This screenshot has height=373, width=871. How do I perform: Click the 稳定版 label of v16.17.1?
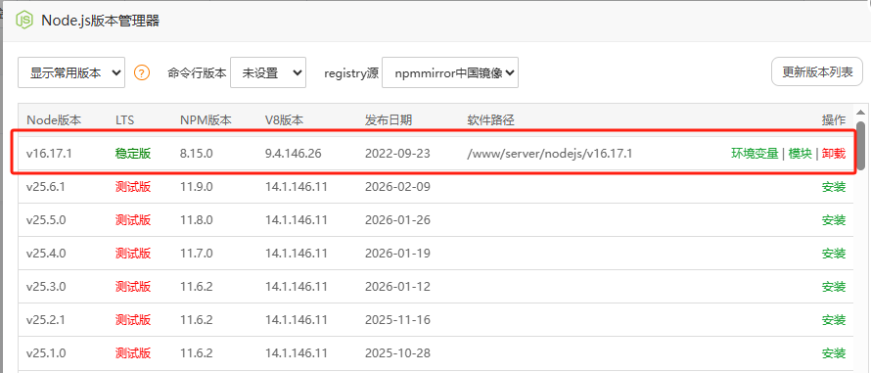pos(133,154)
